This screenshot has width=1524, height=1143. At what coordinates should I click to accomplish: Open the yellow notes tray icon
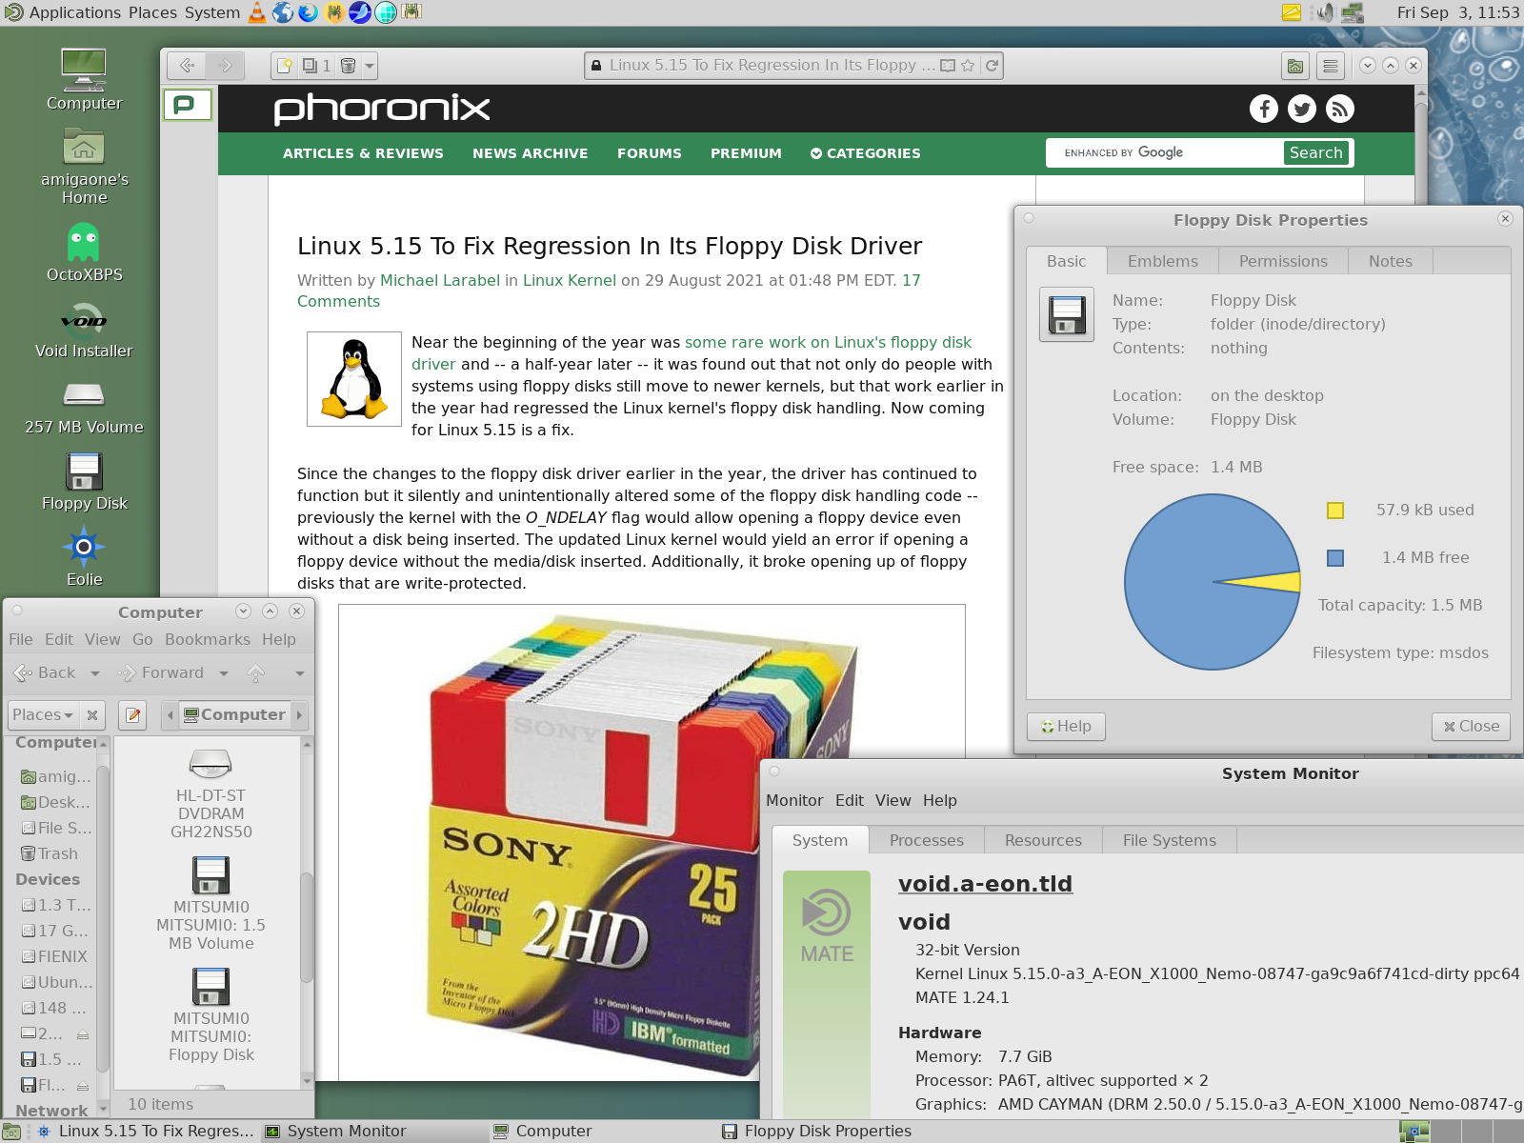coord(1292,12)
